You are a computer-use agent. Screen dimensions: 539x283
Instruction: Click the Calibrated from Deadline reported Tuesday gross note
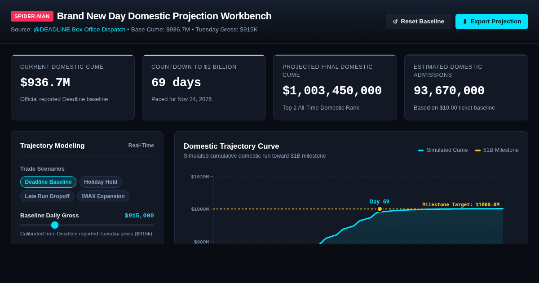click(x=87, y=234)
